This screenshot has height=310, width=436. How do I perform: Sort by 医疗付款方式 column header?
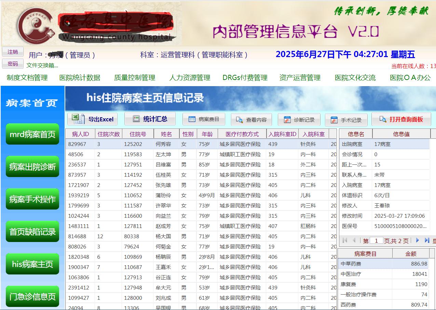pos(242,134)
